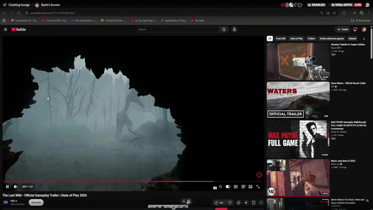Switch to theater mode

pyautogui.click(x=250, y=187)
